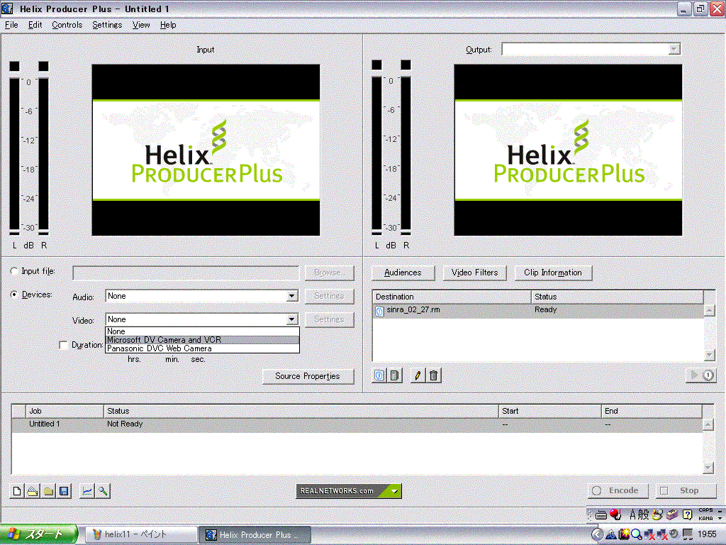Viewport: 726px width, 545px height.
Task: Click the Browse button
Action: [x=329, y=272]
